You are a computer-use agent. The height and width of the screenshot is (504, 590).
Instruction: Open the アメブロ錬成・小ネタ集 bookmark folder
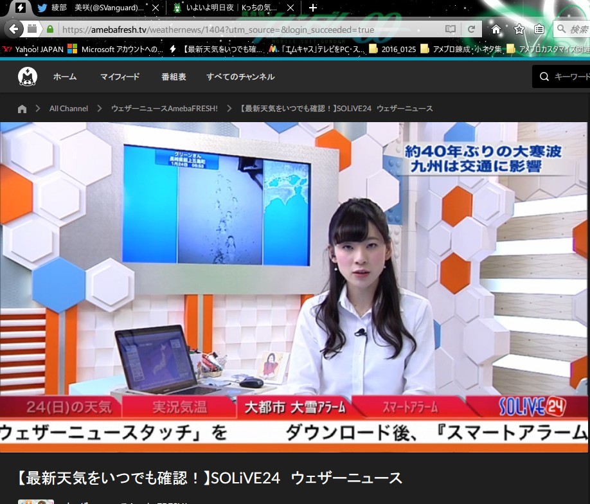(x=461, y=50)
